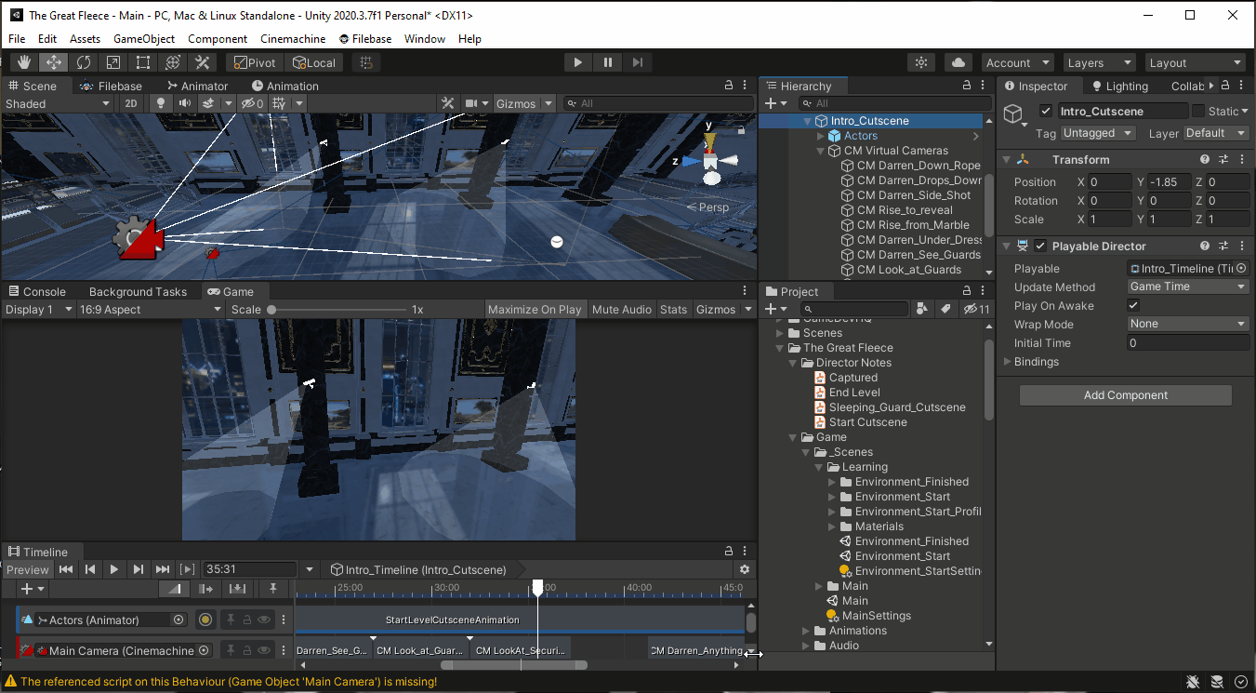Open the Gizmos dropdown arrow in Scene
The width and height of the screenshot is (1256, 693).
pyautogui.click(x=549, y=103)
